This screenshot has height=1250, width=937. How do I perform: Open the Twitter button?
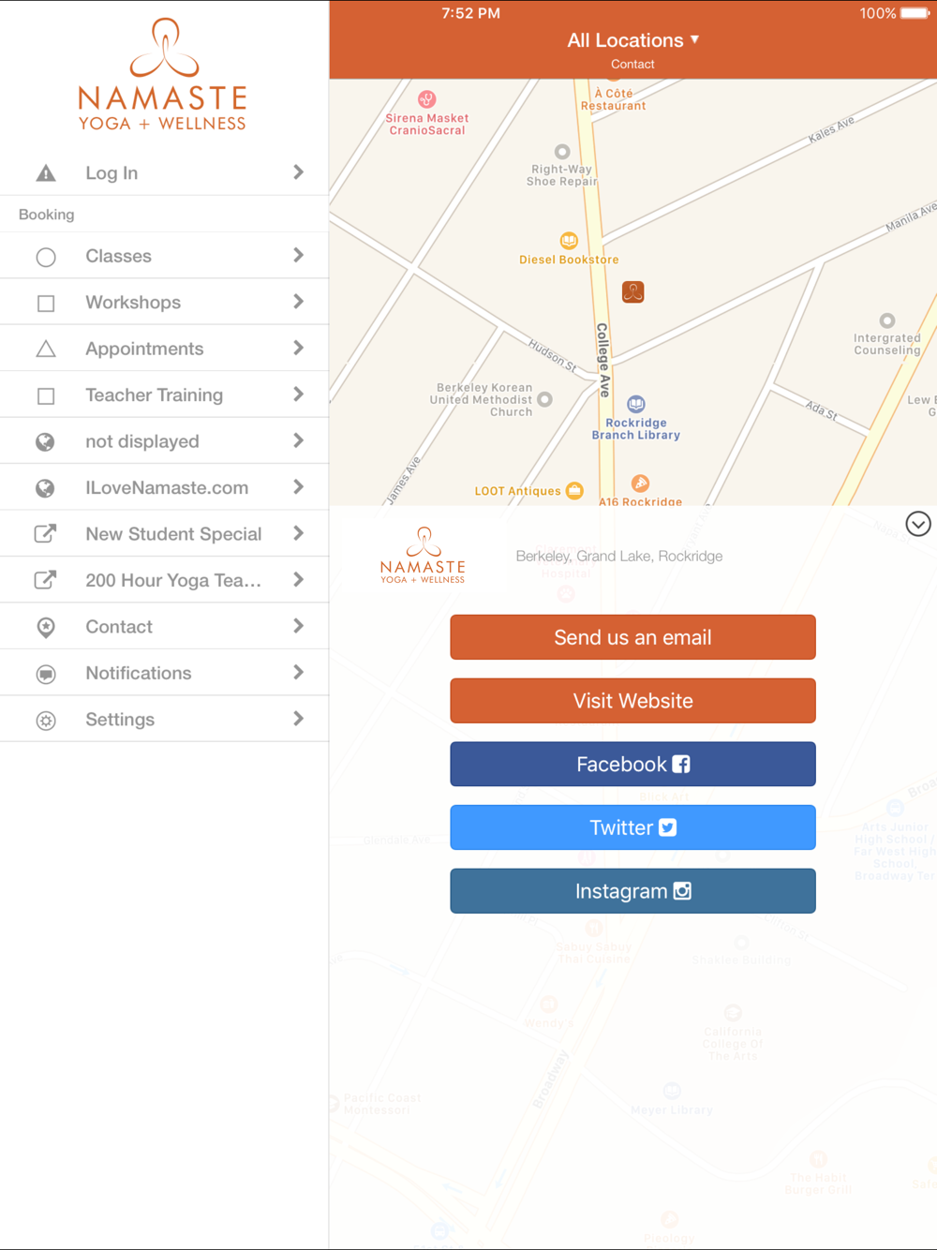coord(632,827)
